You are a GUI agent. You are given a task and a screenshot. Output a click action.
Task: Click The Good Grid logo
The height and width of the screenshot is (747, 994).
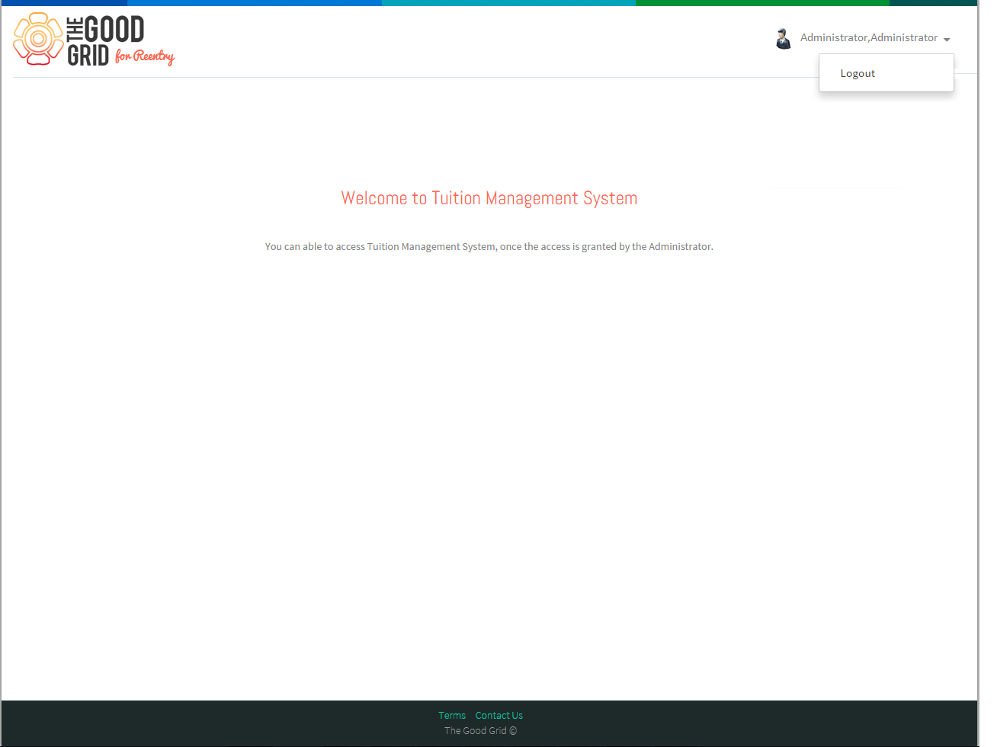pyautogui.click(x=94, y=40)
